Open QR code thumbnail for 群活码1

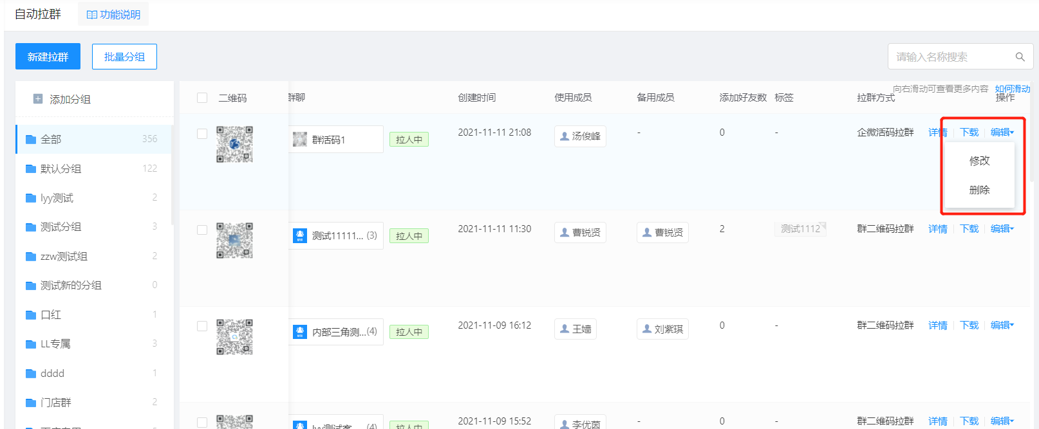pyautogui.click(x=234, y=144)
